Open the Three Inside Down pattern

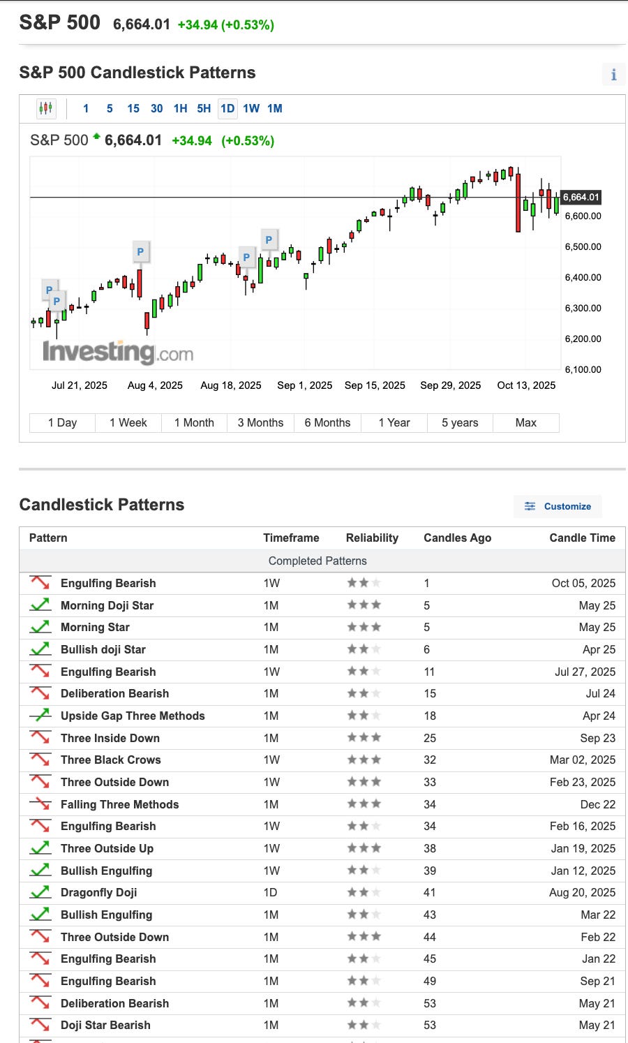point(110,738)
